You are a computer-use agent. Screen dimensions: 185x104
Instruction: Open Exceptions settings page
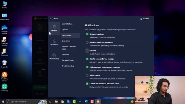pyautogui.click(x=66, y=41)
